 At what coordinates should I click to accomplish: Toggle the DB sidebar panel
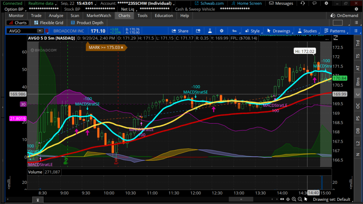(x=358, y=131)
